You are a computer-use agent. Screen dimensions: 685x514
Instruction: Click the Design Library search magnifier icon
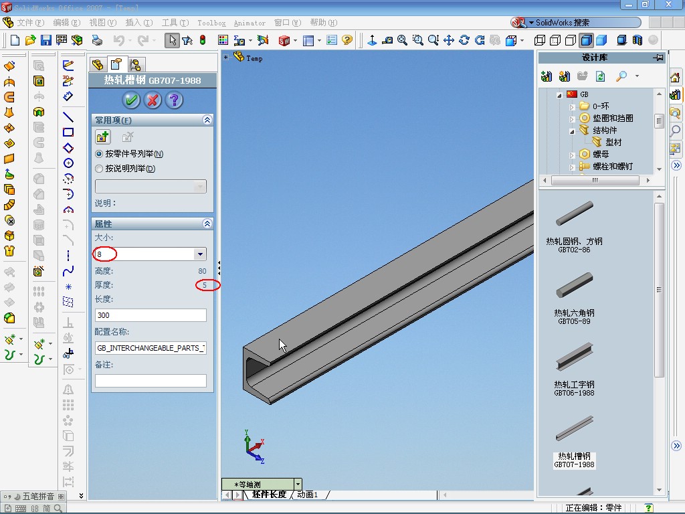[x=621, y=76]
